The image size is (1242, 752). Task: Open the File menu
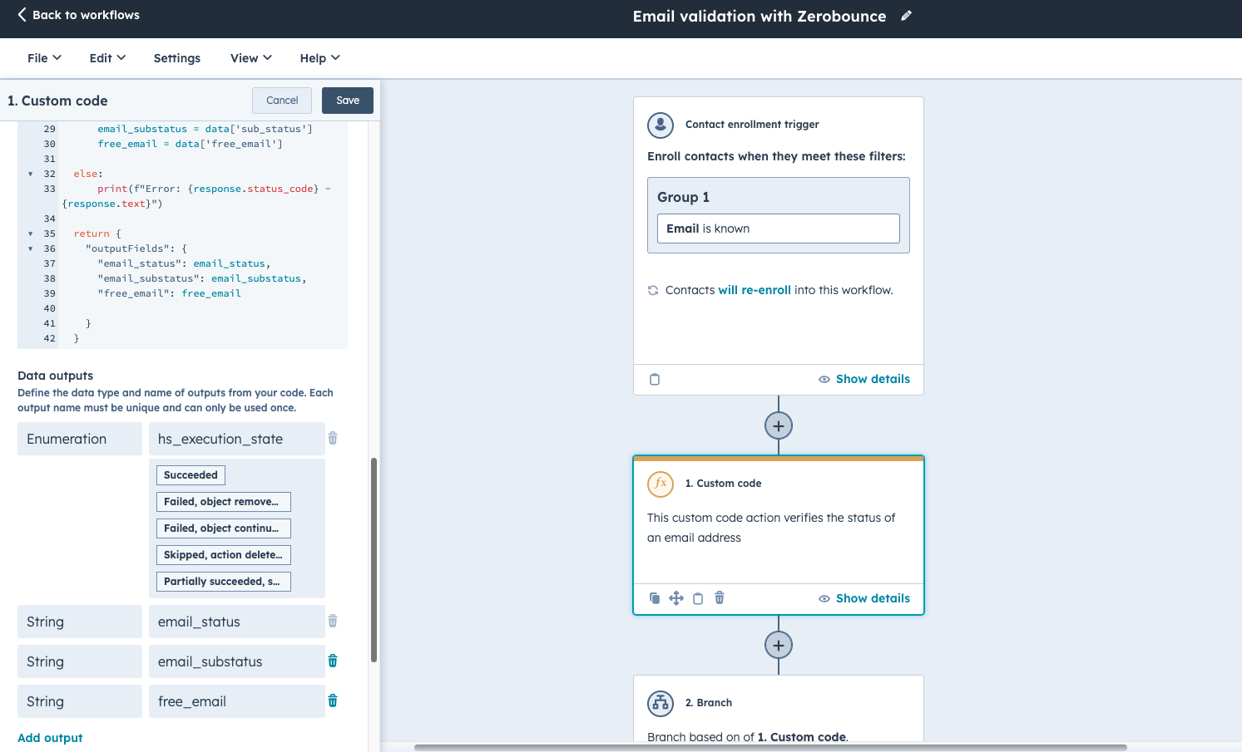click(x=44, y=58)
